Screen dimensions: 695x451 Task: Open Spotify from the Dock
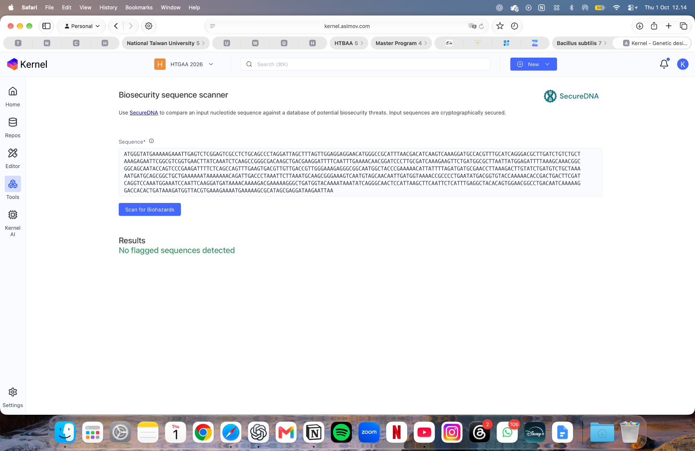(x=341, y=432)
